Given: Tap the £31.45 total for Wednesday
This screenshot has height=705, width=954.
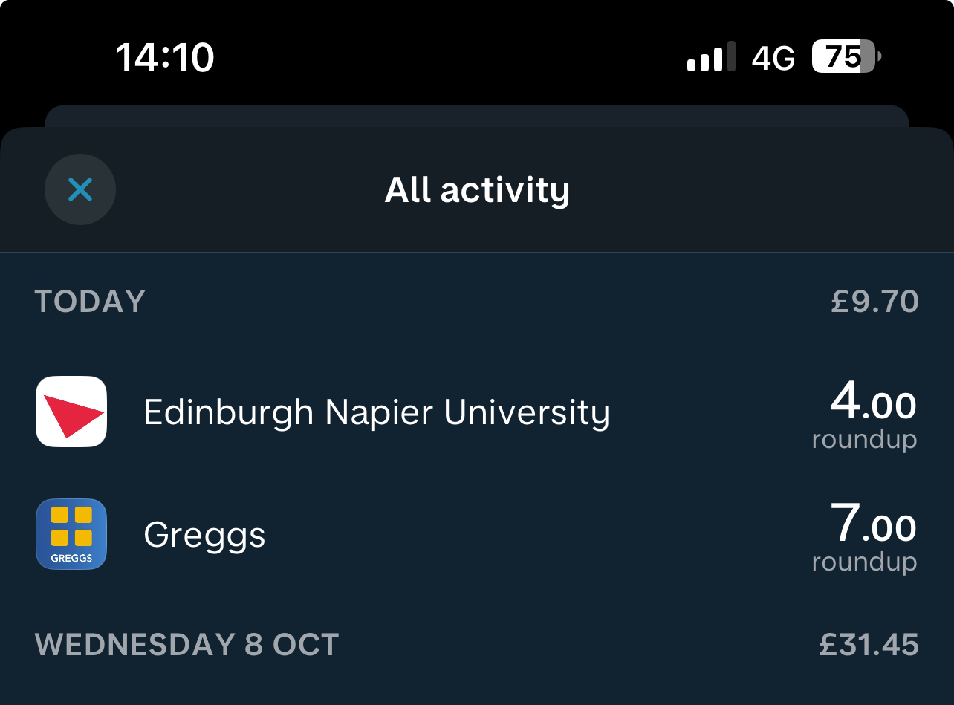Looking at the screenshot, I should [869, 644].
